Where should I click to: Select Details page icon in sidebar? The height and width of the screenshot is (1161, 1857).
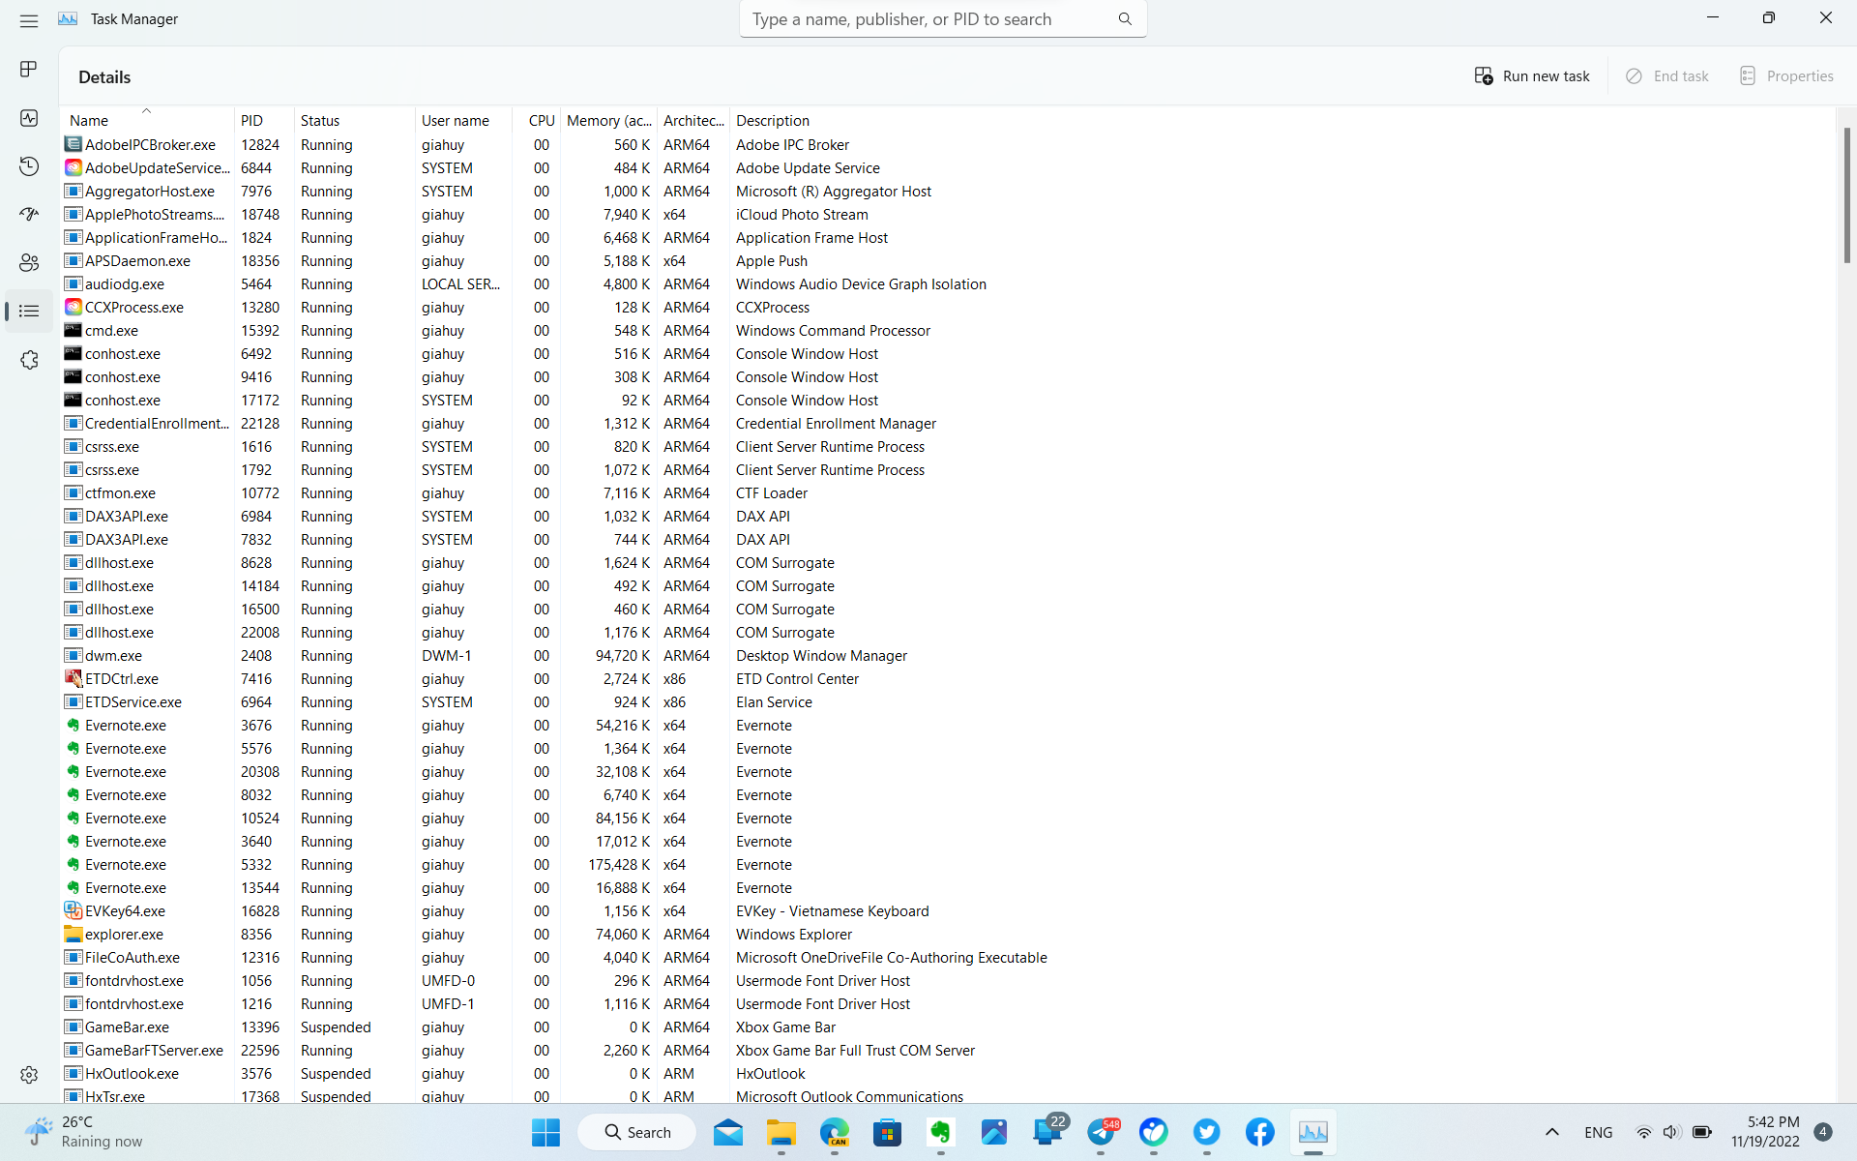29,311
